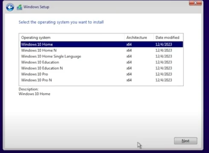Click x64 in Windows 10 Education N row
Screen dimensions: 209x153
pyautogui.click(x=129, y=68)
